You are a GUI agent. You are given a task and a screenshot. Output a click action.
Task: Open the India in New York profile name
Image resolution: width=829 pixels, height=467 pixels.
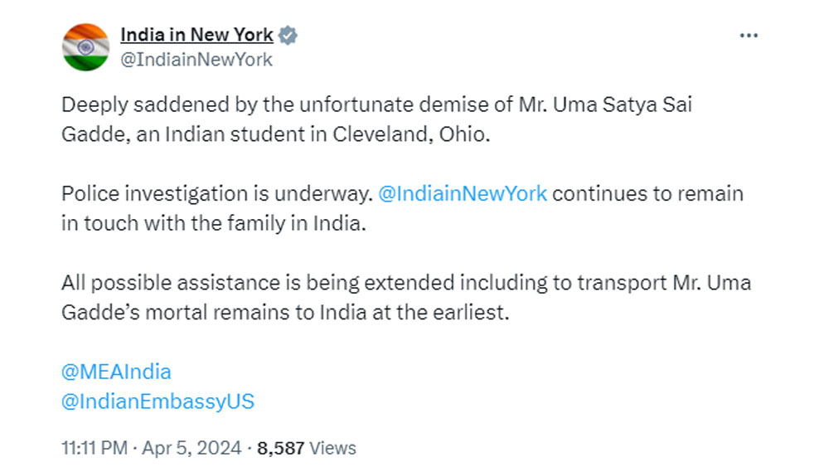pyautogui.click(x=196, y=35)
